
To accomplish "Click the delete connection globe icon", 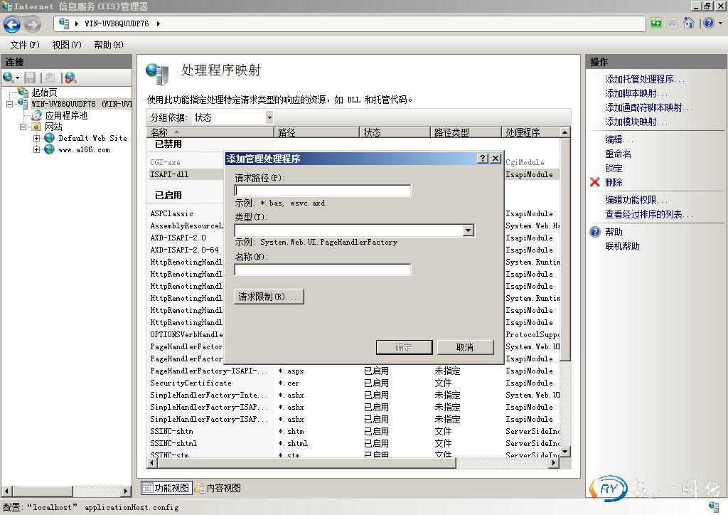I will 70,78.
